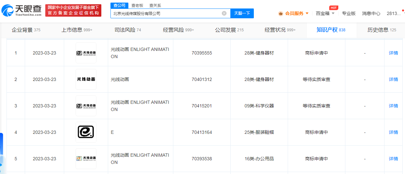Switch to the 企业背景 tab

click(x=26, y=30)
